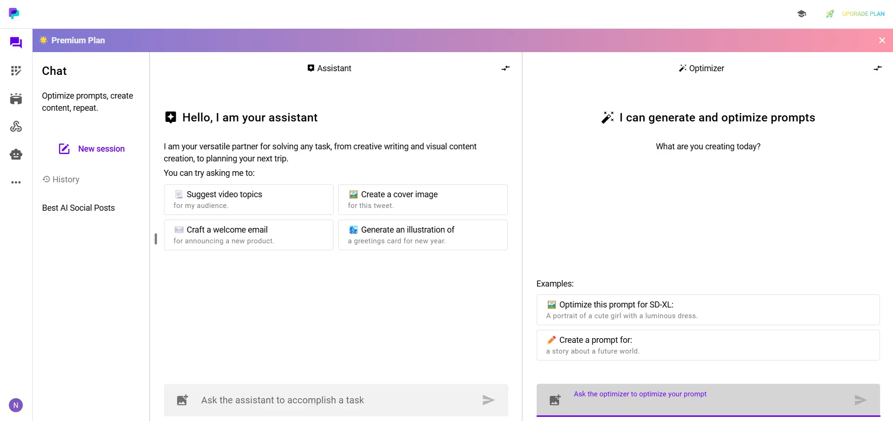Open the bot icon in the sidebar

click(16, 154)
